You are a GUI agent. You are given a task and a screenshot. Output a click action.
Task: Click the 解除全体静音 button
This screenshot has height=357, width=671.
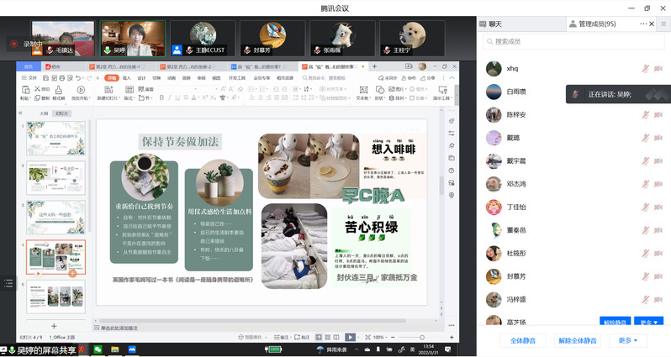(x=578, y=341)
